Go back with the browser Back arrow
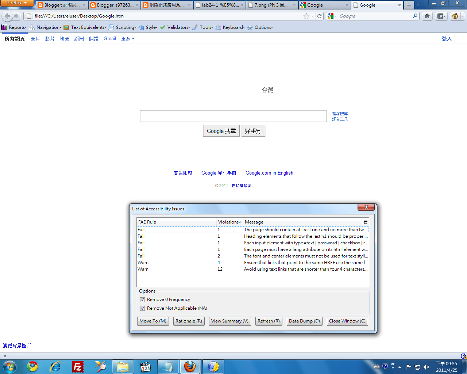467x374 pixels. (7, 16)
